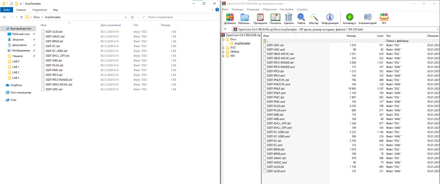Image resolution: width=440 pixels, height=184 pixels.
Task: Select AcpiSamples folder in WinRAR tree
Action: [242, 44]
